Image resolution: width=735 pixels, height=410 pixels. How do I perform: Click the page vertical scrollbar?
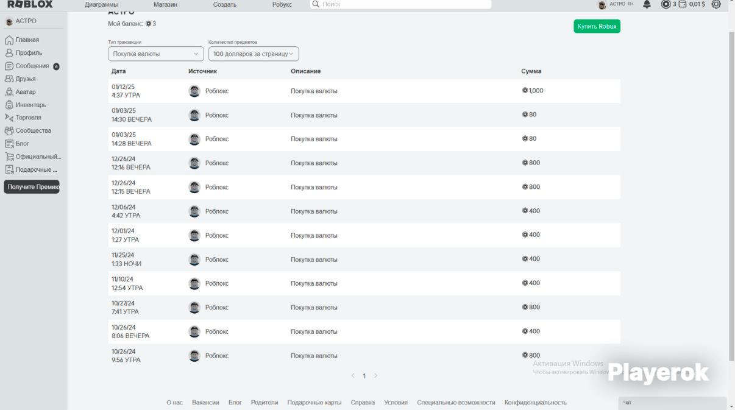pyautogui.click(x=731, y=195)
